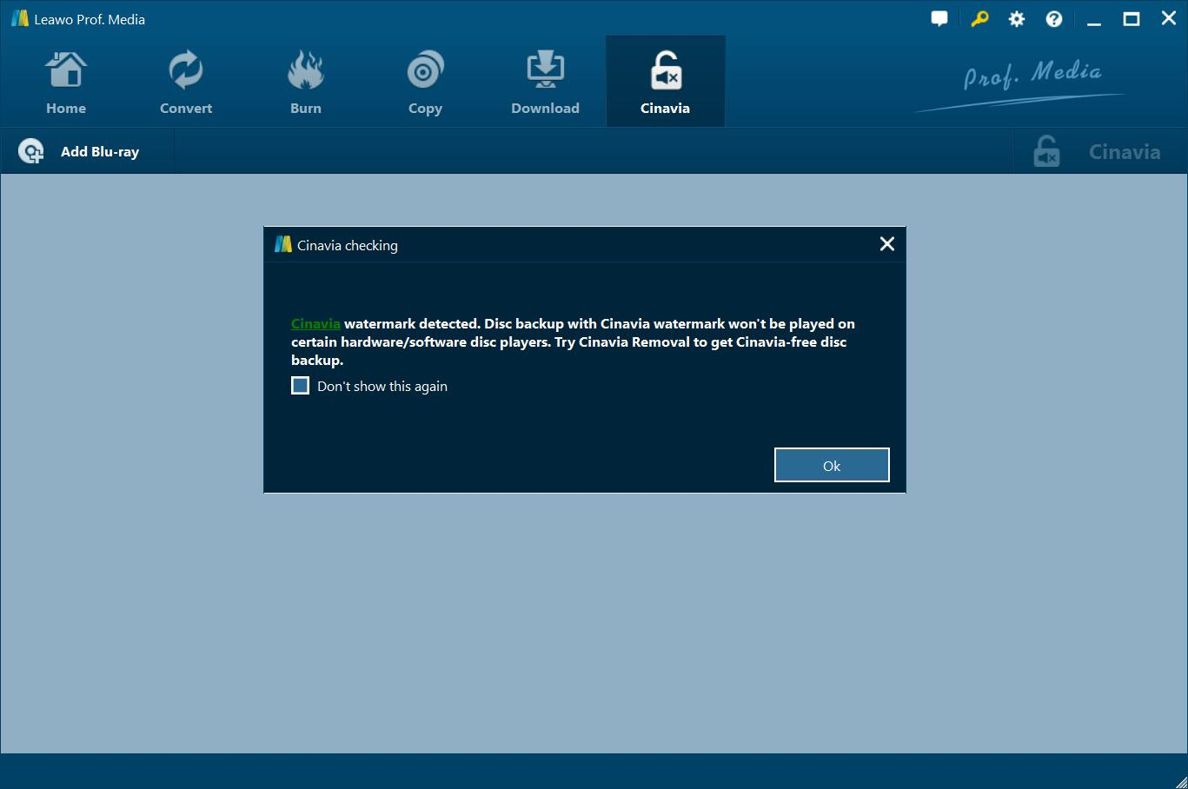The image size is (1188, 789).
Task: Close the Cinavia checking dialog
Action: coord(887,244)
